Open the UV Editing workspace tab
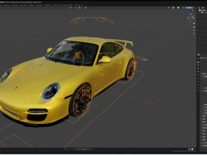207x155 pixels. pyautogui.click(x=14, y=5)
